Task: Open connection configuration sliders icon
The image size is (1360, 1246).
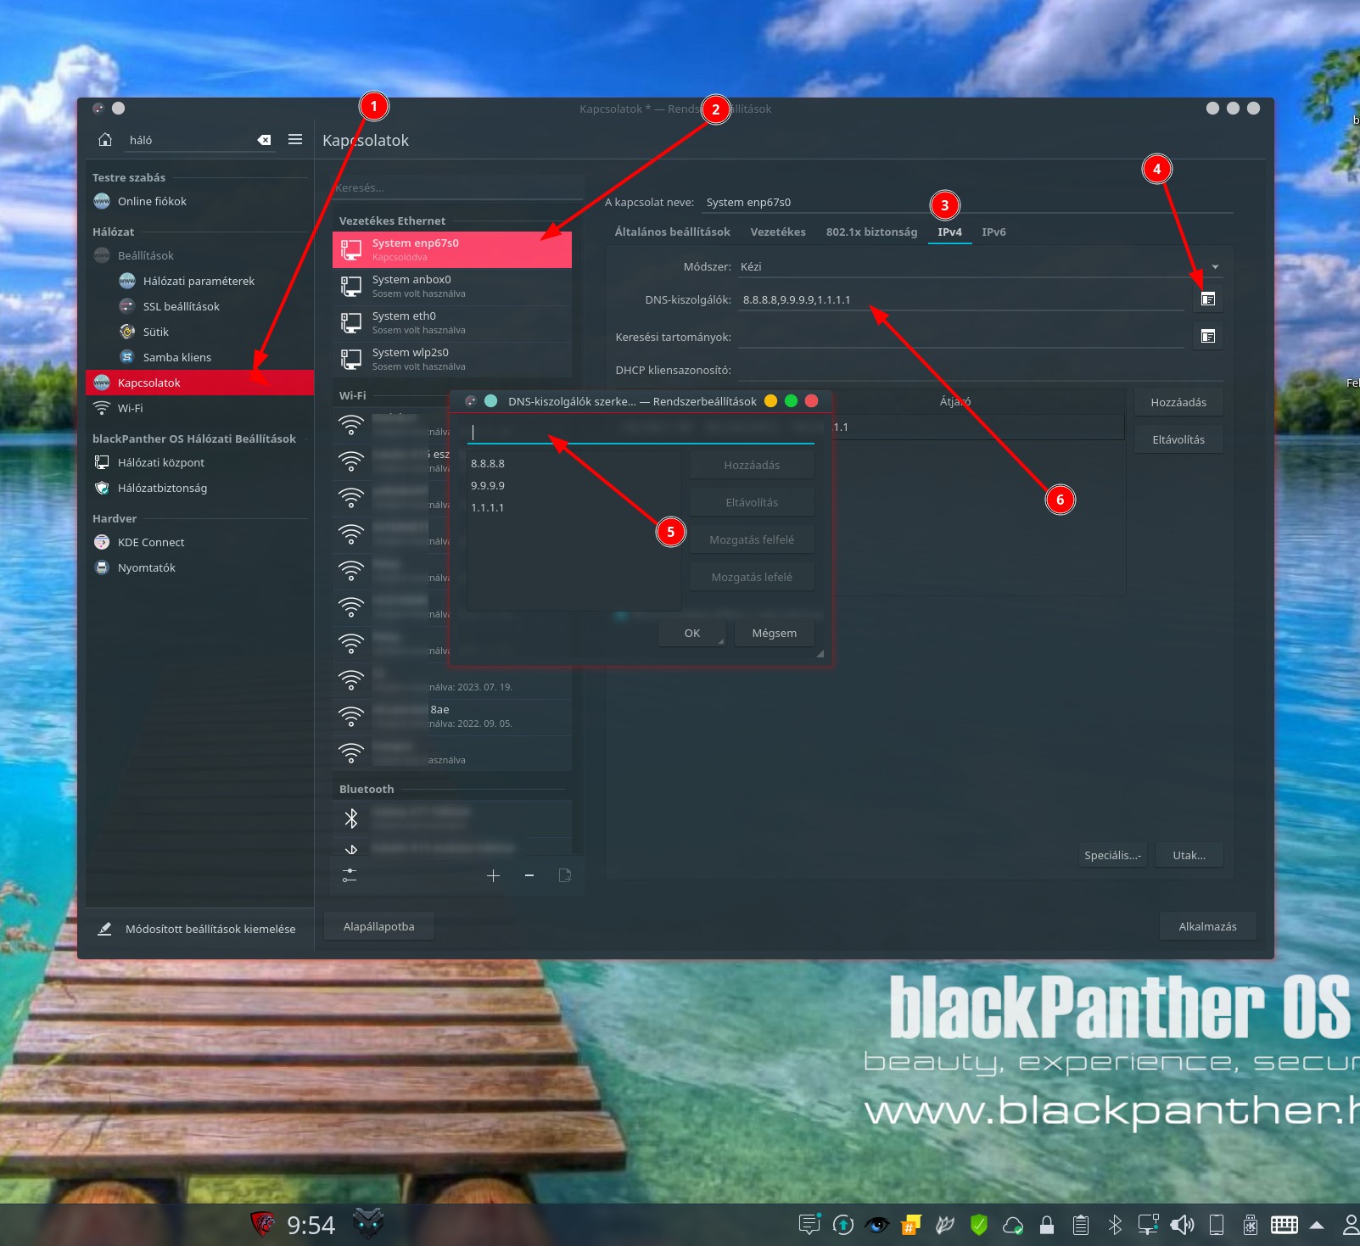Action: (x=350, y=875)
